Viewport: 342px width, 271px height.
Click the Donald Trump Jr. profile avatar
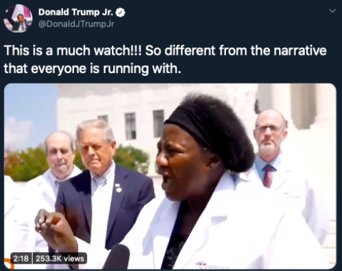tap(18, 18)
